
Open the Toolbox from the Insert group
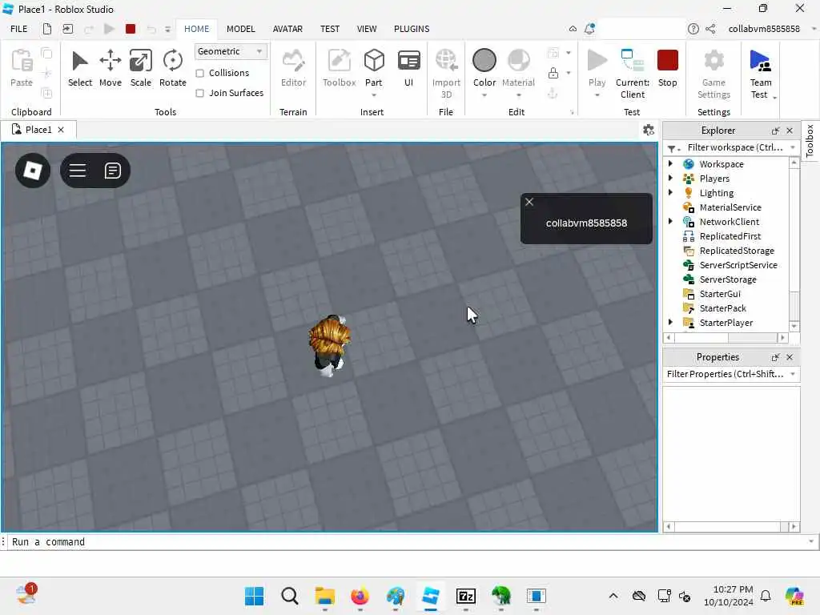[339, 68]
